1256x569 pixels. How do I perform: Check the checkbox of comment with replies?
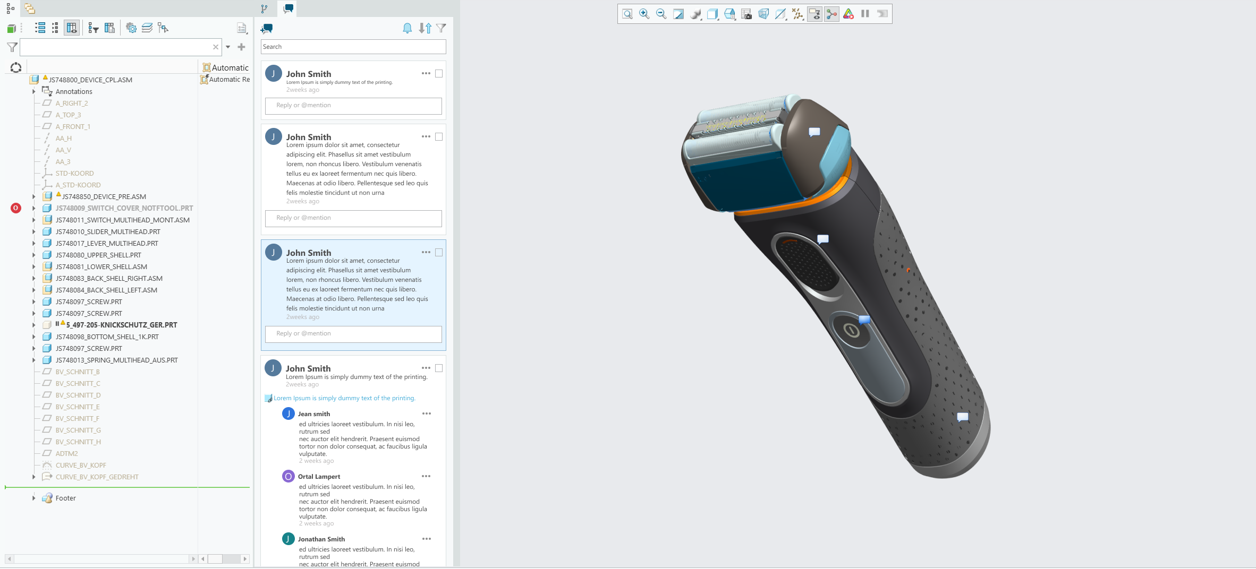pos(439,368)
